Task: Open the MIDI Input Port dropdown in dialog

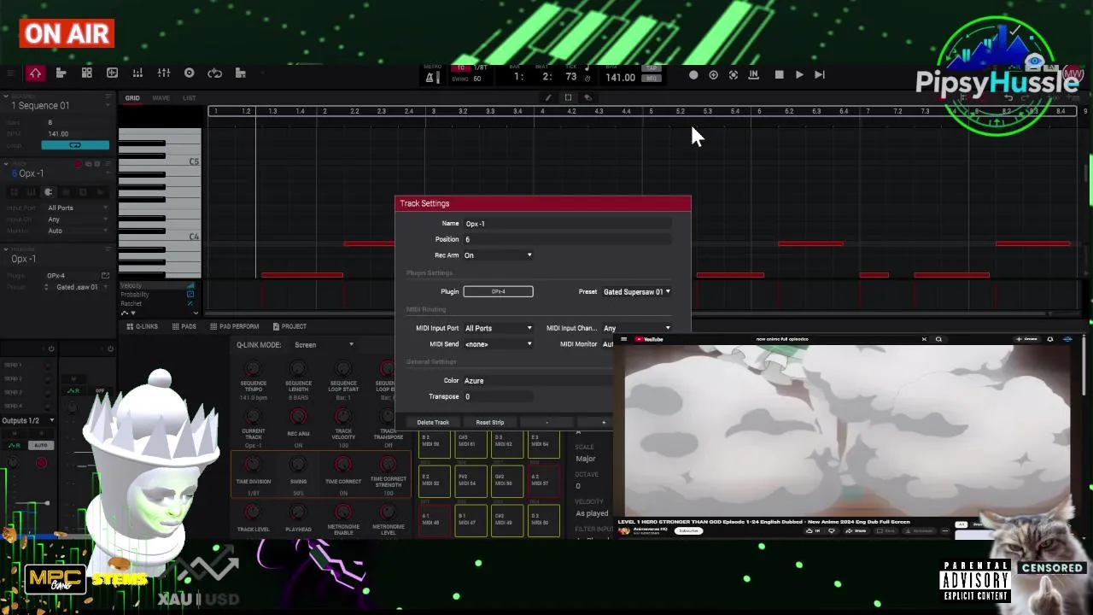Action: (498, 328)
